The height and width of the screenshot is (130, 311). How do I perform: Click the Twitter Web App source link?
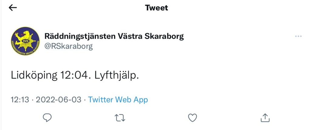(x=118, y=99)
